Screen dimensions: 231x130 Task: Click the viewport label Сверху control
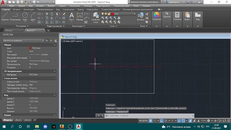point(67,41)
